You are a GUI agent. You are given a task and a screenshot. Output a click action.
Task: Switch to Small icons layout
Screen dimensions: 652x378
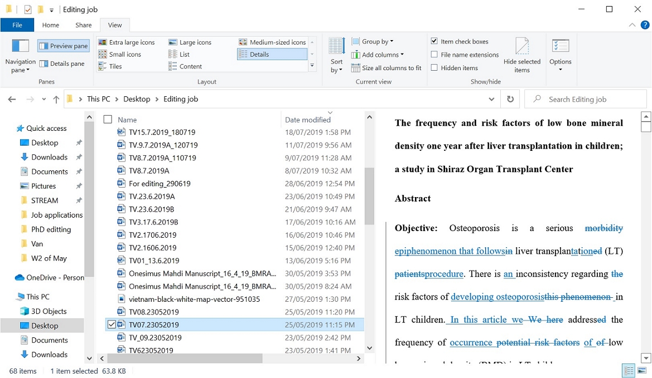pos(120,55)
